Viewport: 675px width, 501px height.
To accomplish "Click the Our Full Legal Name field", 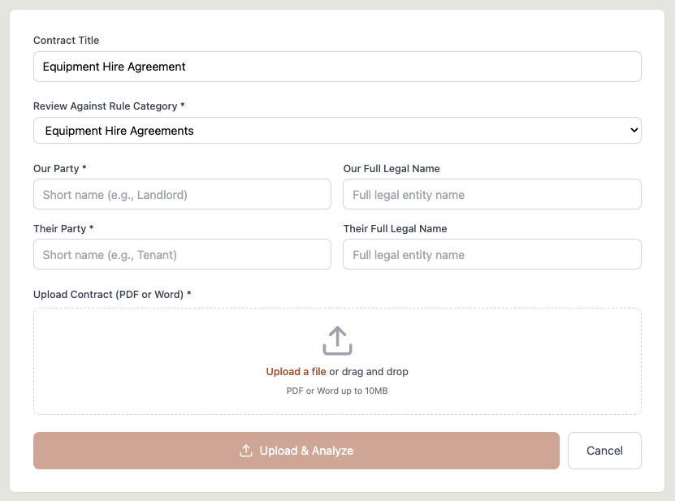I will 491,194.
